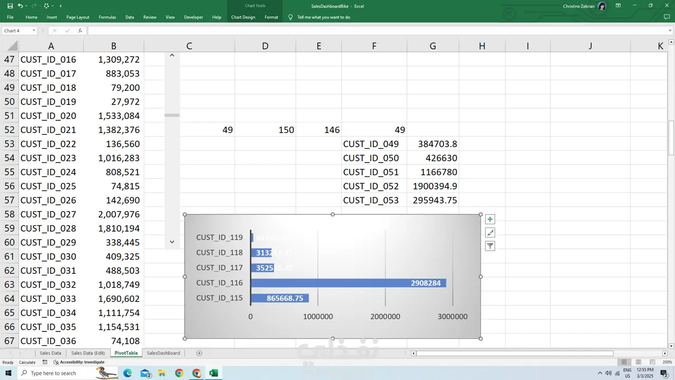
Task: Select cell with value 2,007,976
Action: tap(113, 214)
